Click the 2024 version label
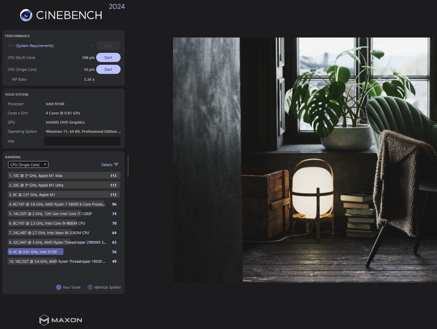 click(x=117, y=6)
